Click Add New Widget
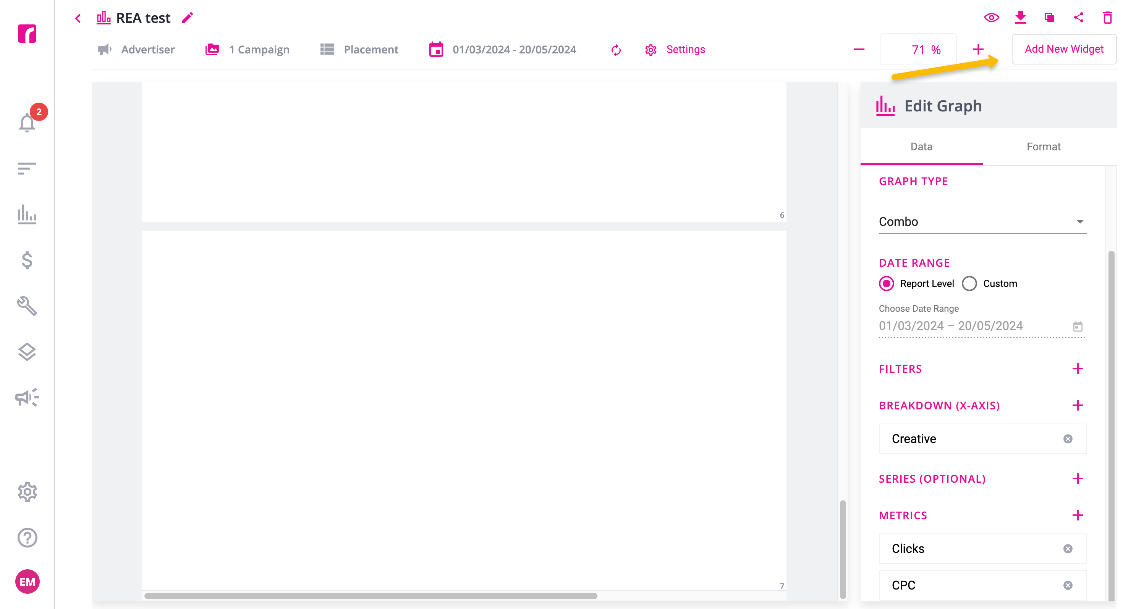The height and width of the screenshot is (609, 1123). click(1064, 49)
